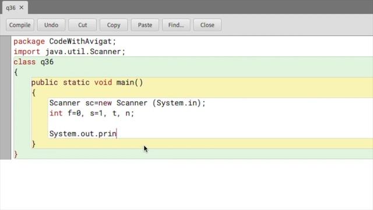Close the q36 tab with the x
The width and height of the screenshot is (373, 210).
(x=22, y=8)
